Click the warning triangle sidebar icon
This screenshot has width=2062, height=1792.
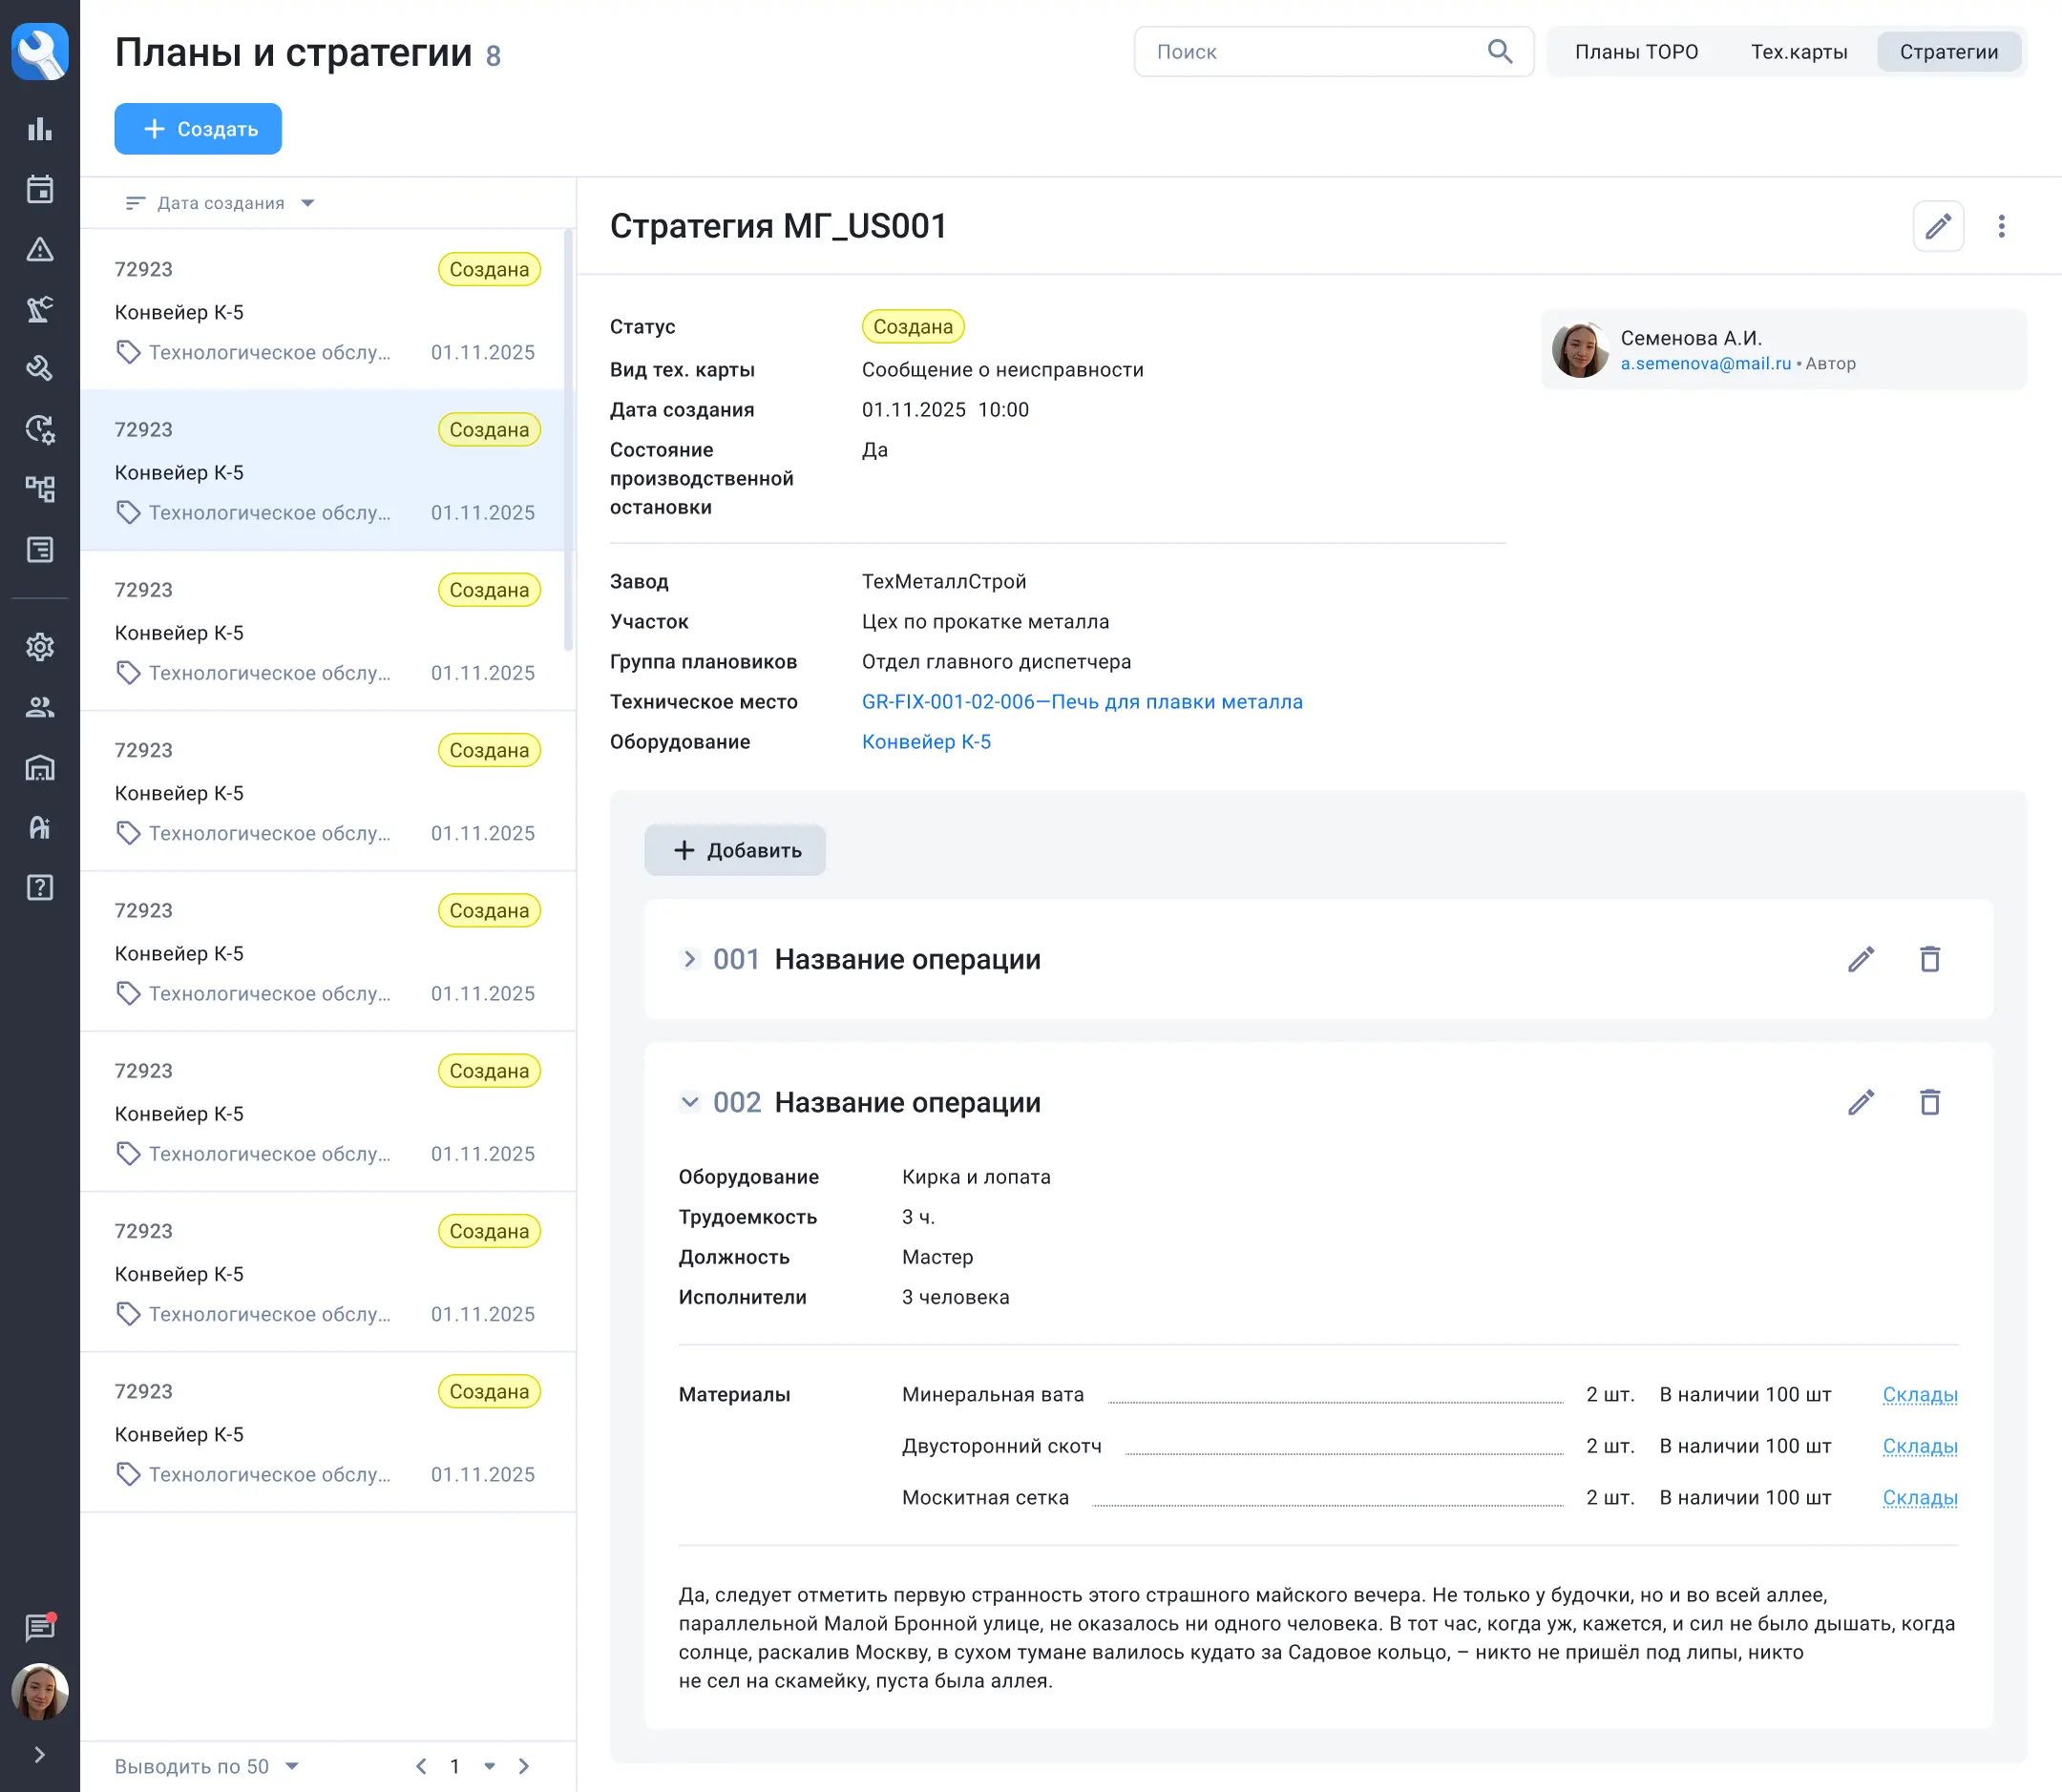[39, 249]
